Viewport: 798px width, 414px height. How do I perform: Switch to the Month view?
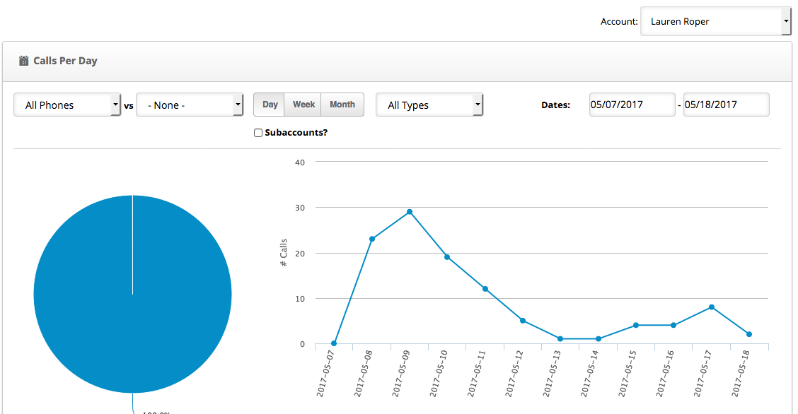coord(342,105)
